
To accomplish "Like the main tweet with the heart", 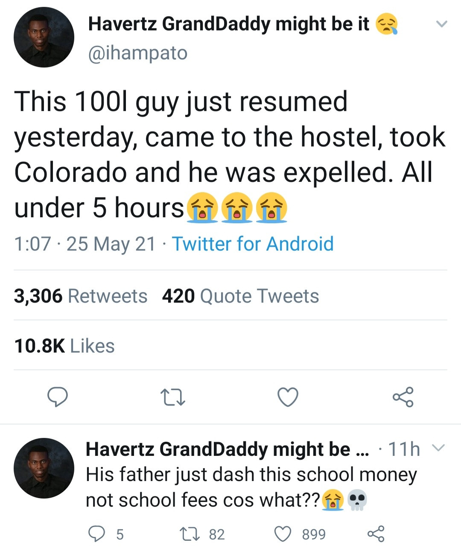I will pyautogui.click(x=288, y=397).
